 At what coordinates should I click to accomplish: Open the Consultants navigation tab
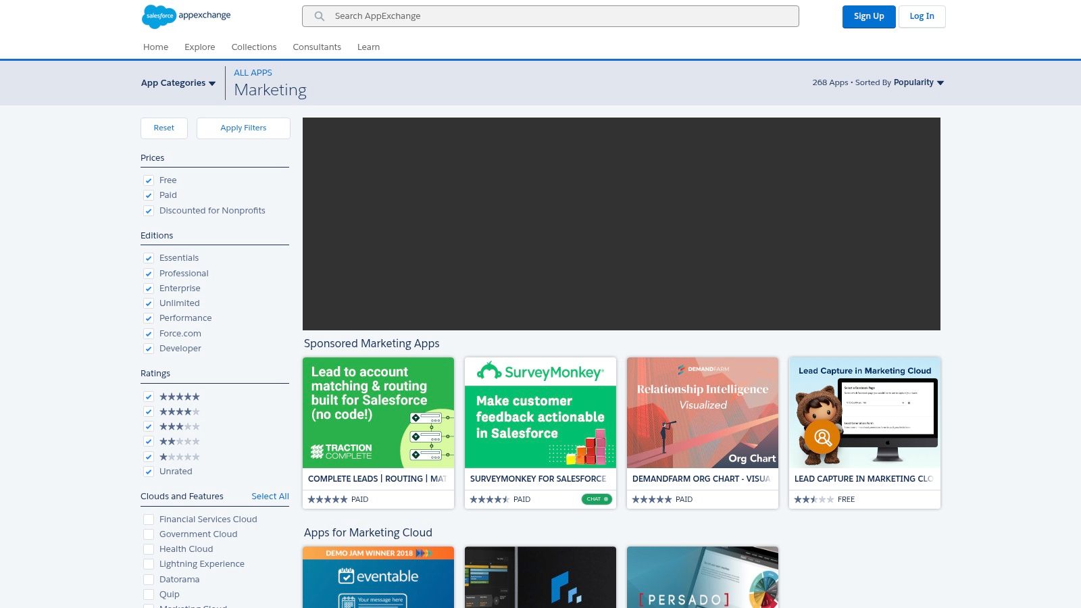pos(317,47)
